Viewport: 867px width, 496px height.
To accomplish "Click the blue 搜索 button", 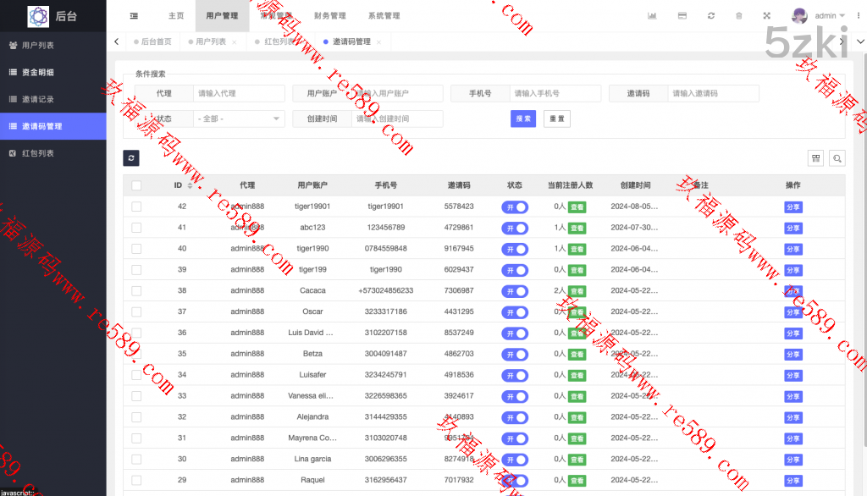I will pos(523,119).
